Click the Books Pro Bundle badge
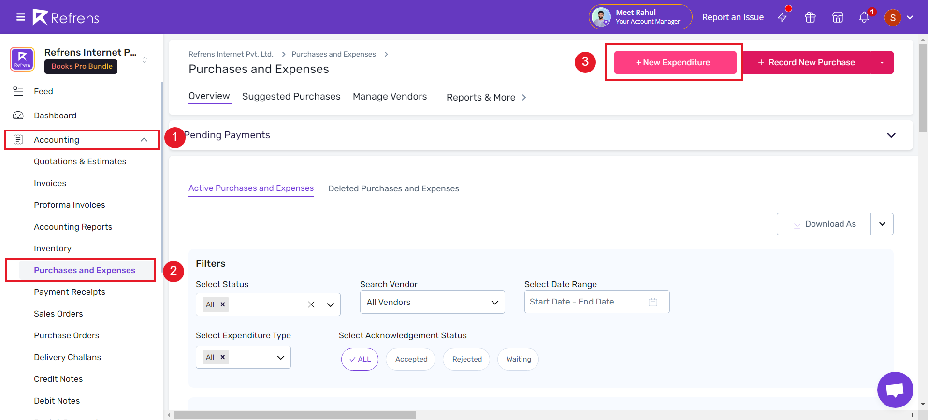This screenshot has width=928, height=420. click(81, 67)
